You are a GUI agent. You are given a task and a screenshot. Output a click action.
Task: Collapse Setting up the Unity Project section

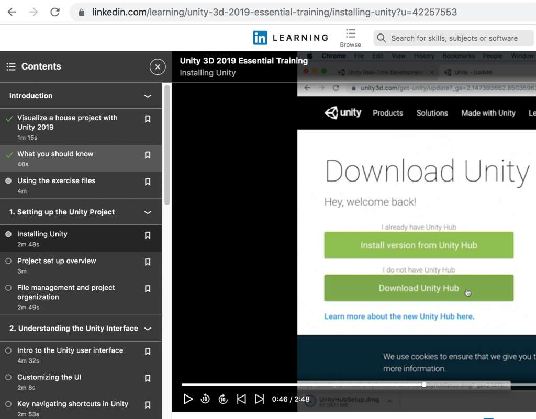coord(148,212)
